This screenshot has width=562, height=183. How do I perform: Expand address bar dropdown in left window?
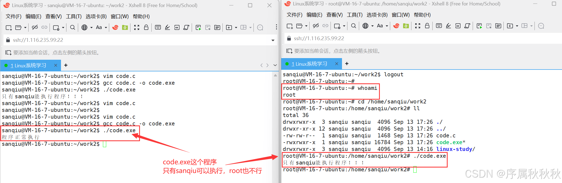pos(273,40)
